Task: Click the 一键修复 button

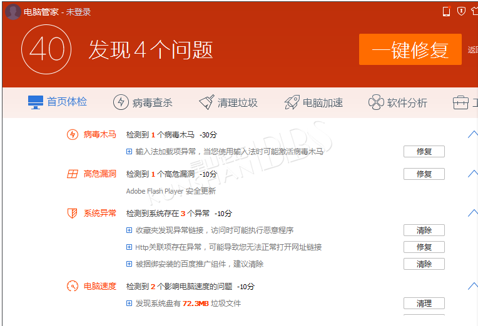Action: 410,49
